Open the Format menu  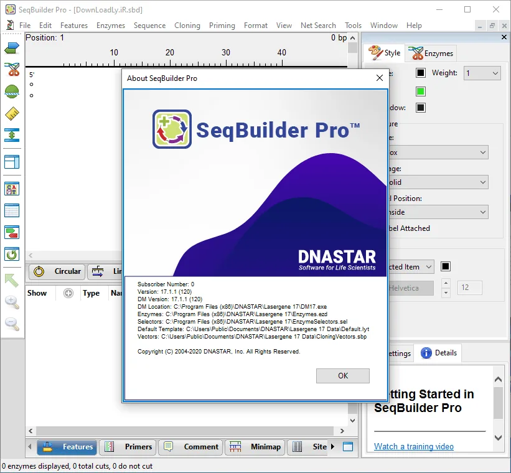click(255, 26)
